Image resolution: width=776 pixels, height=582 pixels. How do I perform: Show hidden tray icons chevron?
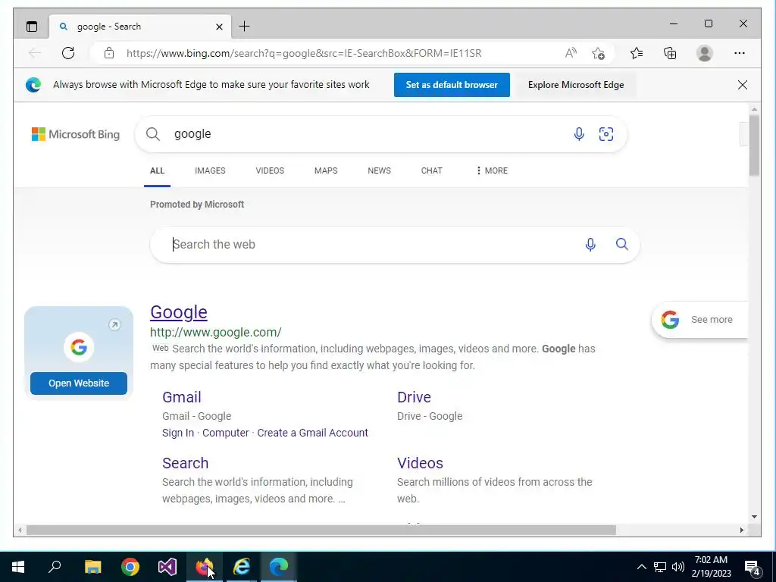coord(641,567)
